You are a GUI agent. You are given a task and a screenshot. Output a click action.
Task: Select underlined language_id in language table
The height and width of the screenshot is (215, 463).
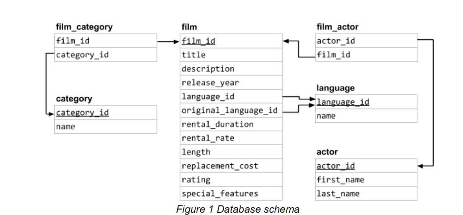[343, 102]
